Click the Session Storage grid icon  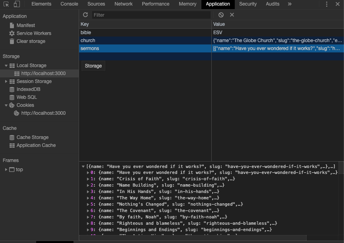[x=12, y=81]
